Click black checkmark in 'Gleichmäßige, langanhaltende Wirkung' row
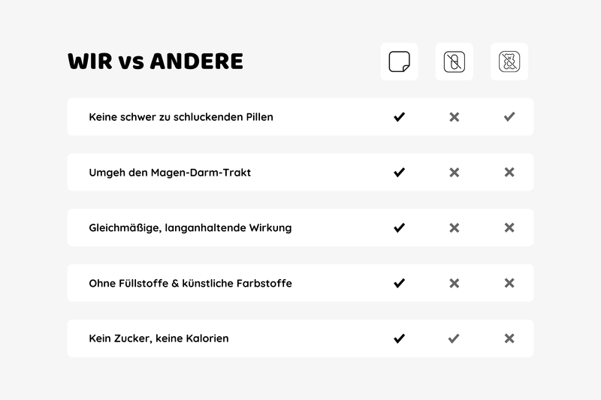This screenshot has width=601, height=400. coord(399,227)
